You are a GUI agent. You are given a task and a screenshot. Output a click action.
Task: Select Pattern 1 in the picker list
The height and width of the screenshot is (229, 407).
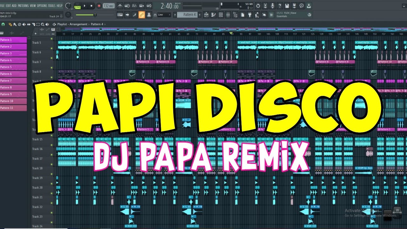(x=13, y=40)
